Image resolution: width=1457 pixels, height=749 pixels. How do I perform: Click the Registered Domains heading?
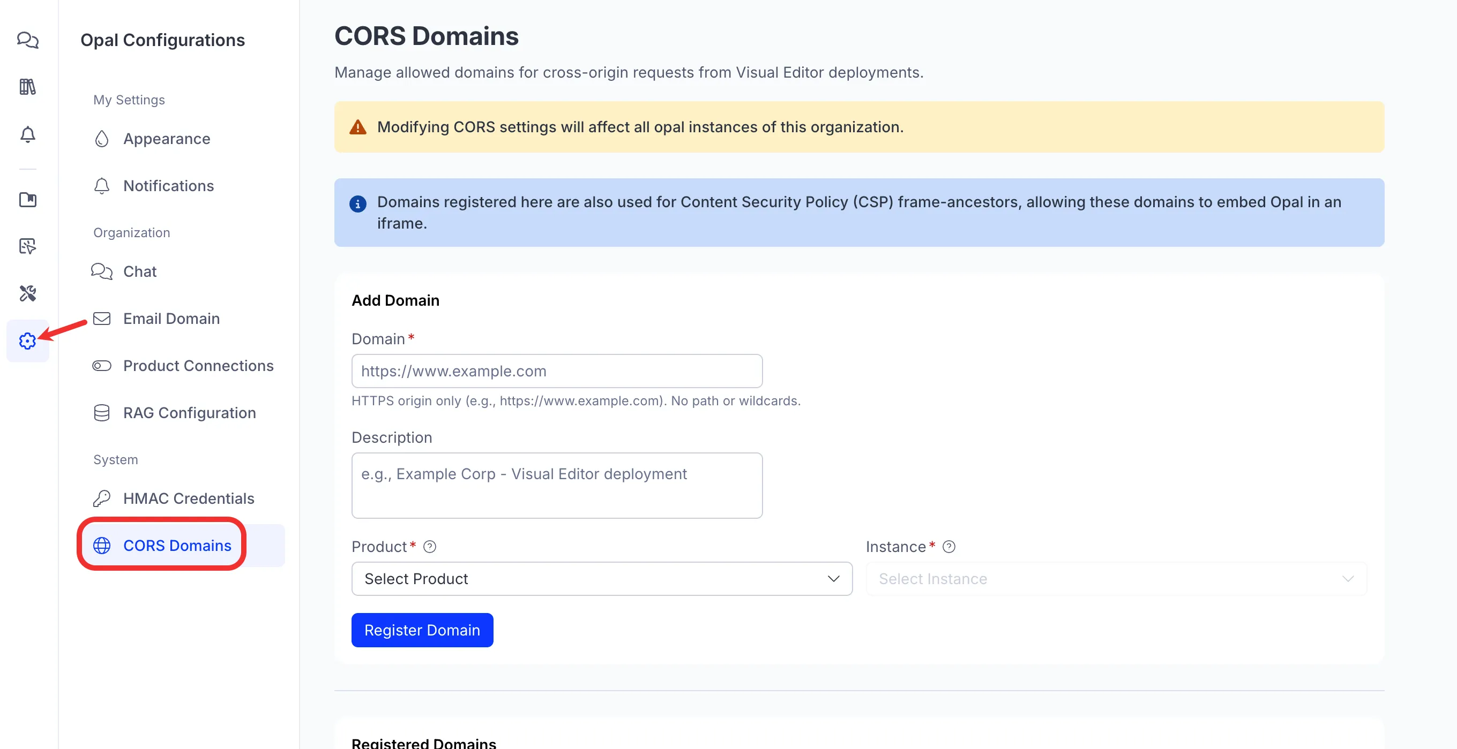424,743
